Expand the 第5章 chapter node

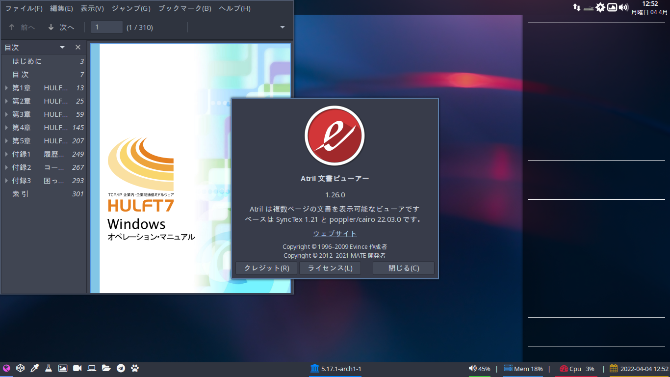click(6, 141)
